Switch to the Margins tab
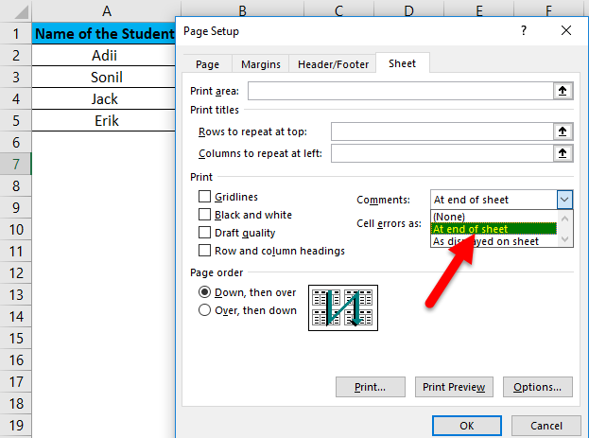The image size is (589, 438). (x=260, y=64)
